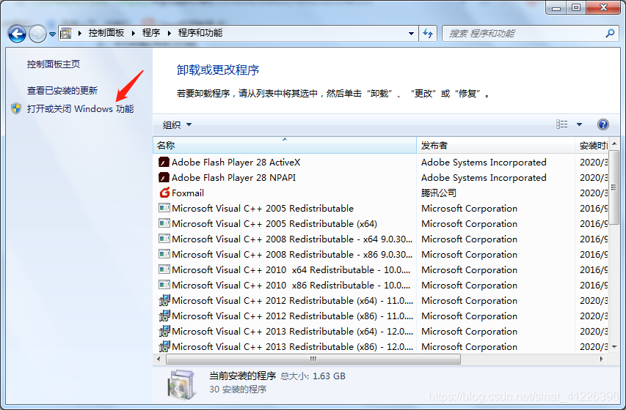Maximize the Programs and Features window
This screenshot has width=626, height=410.
(x=576, y=7)
